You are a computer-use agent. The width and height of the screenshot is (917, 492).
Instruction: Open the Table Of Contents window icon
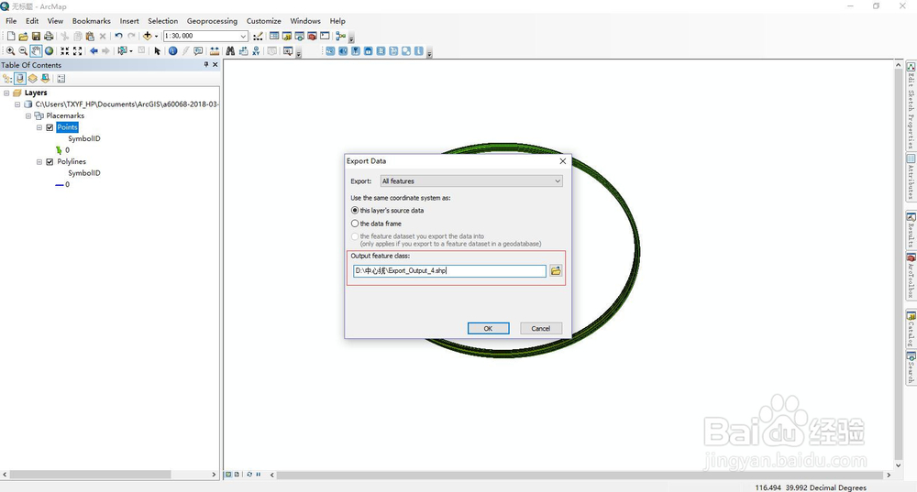pos(274,37)
